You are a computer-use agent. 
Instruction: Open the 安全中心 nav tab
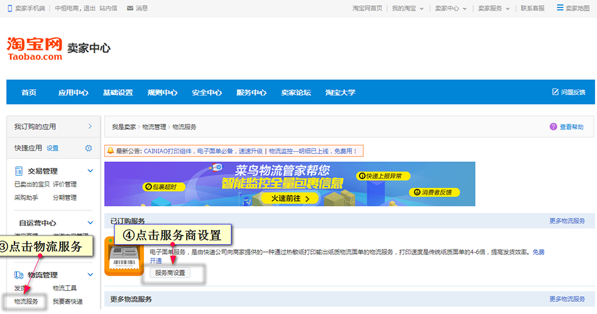click(207, 92)
